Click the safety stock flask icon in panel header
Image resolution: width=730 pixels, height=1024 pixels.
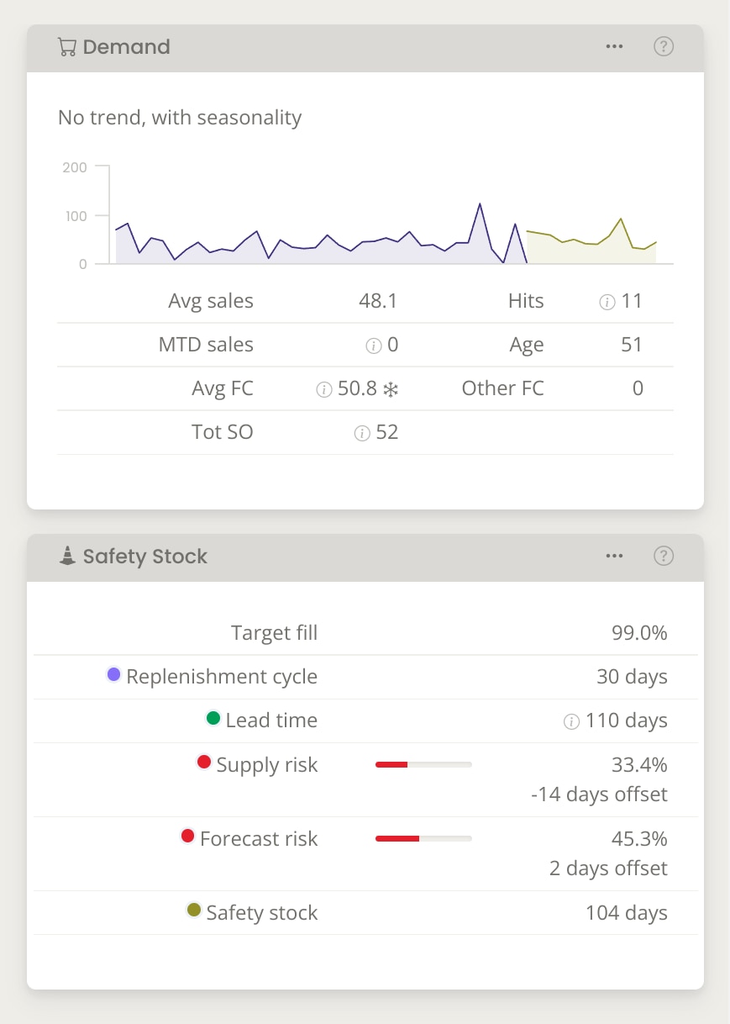point(66,556)
